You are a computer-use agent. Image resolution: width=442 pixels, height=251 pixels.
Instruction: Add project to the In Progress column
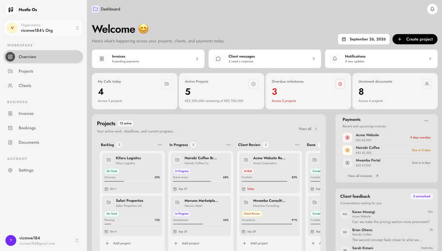point(186,243)
